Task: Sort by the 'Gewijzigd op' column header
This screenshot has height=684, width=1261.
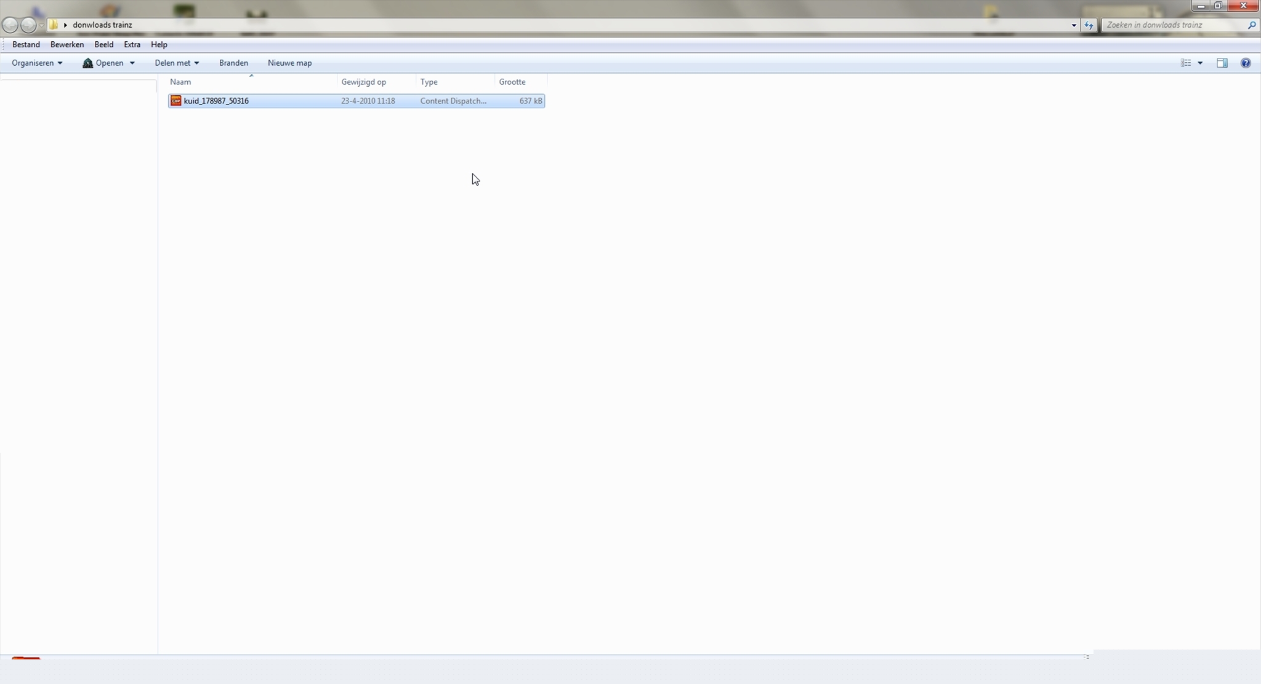Action: tap(376, 82)
